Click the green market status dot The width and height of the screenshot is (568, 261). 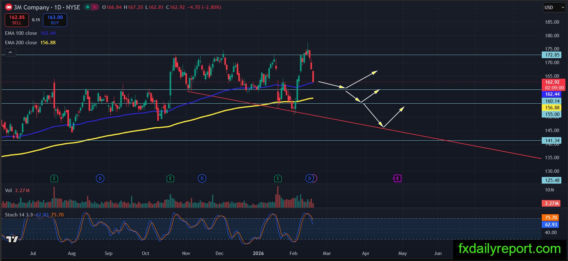88,7
